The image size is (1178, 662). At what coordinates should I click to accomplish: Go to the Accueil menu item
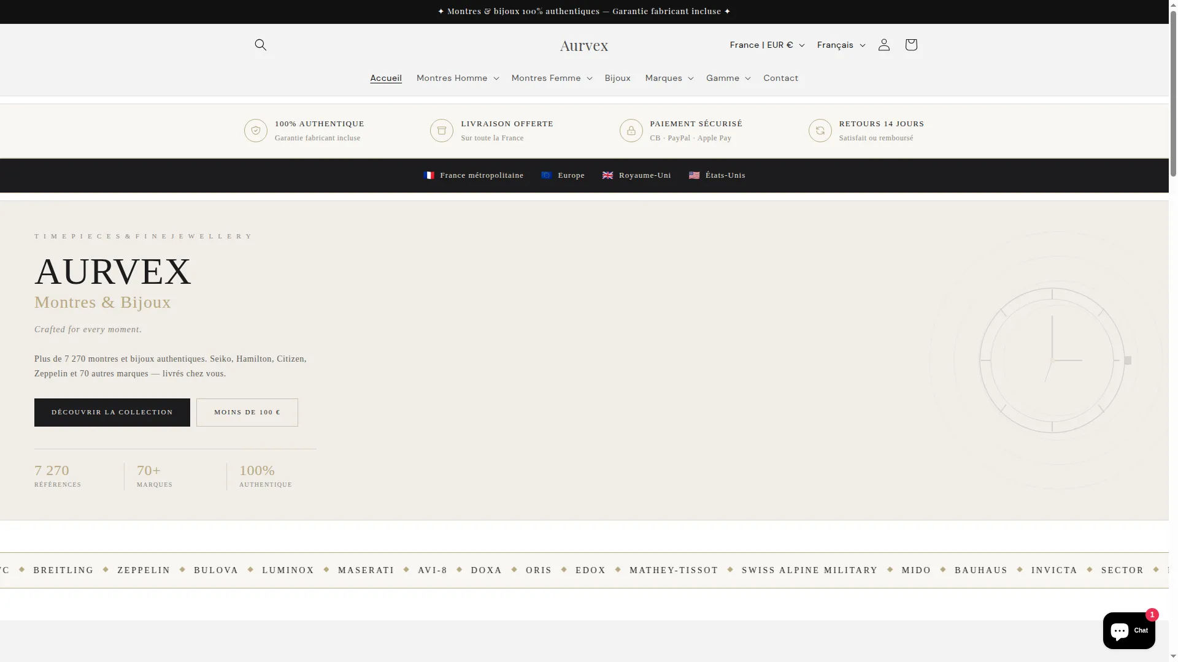point(386,78)
